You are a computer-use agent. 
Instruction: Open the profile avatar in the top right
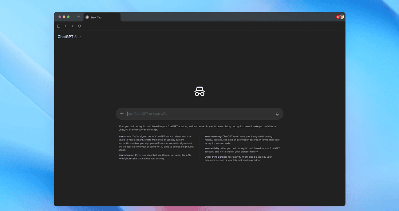342,17
